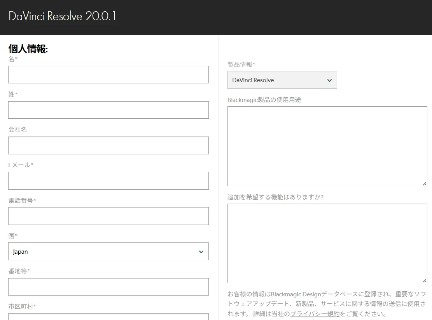
Task: Click the Blackmagic製品の使用用途 text area
Action: click(x=327, y=146)
